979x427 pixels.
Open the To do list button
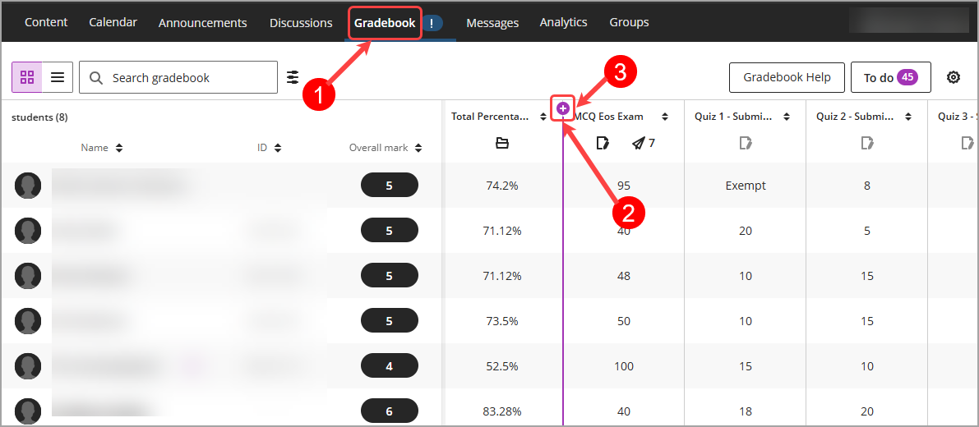coord(890,77)
